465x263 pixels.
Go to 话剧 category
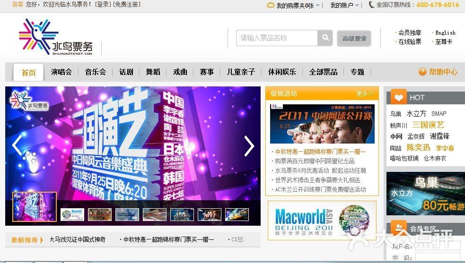point(126,72)
